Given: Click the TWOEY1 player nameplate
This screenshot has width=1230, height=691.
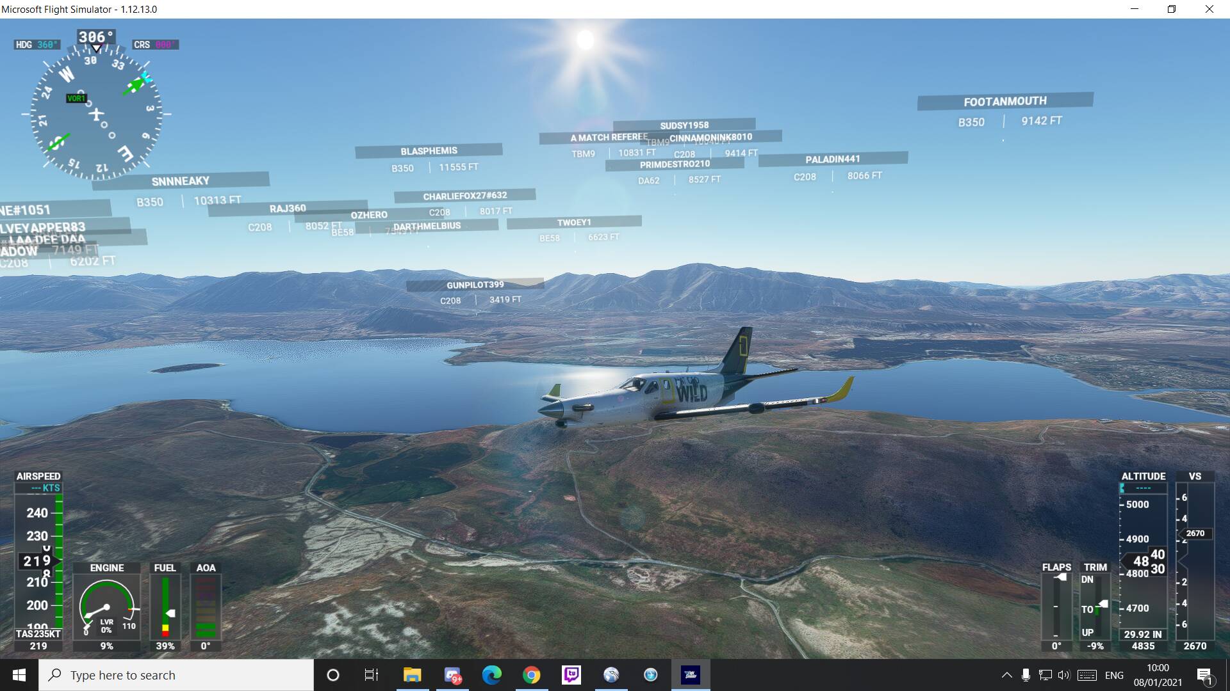Looking at the screenshot, I should click(574, 222).
